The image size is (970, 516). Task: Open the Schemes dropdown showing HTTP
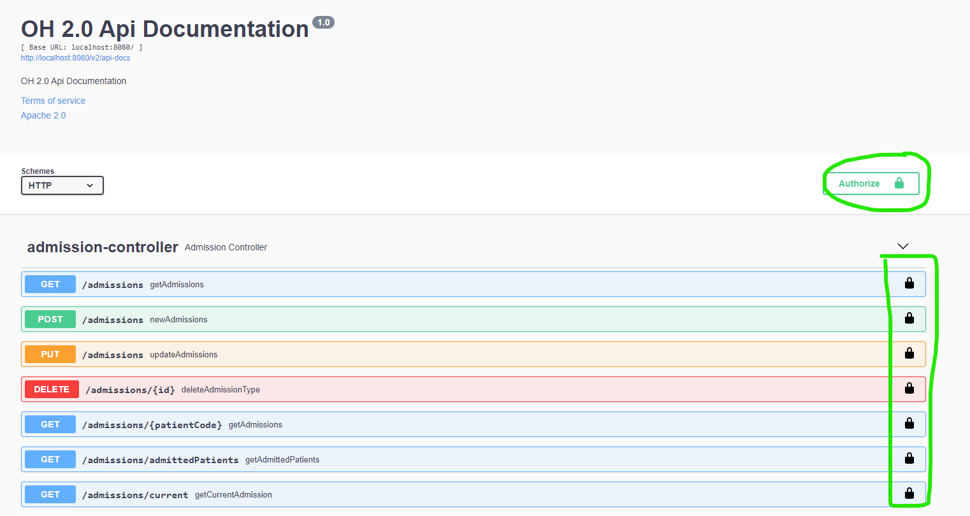pyautogui.click(x=62, y=185)
